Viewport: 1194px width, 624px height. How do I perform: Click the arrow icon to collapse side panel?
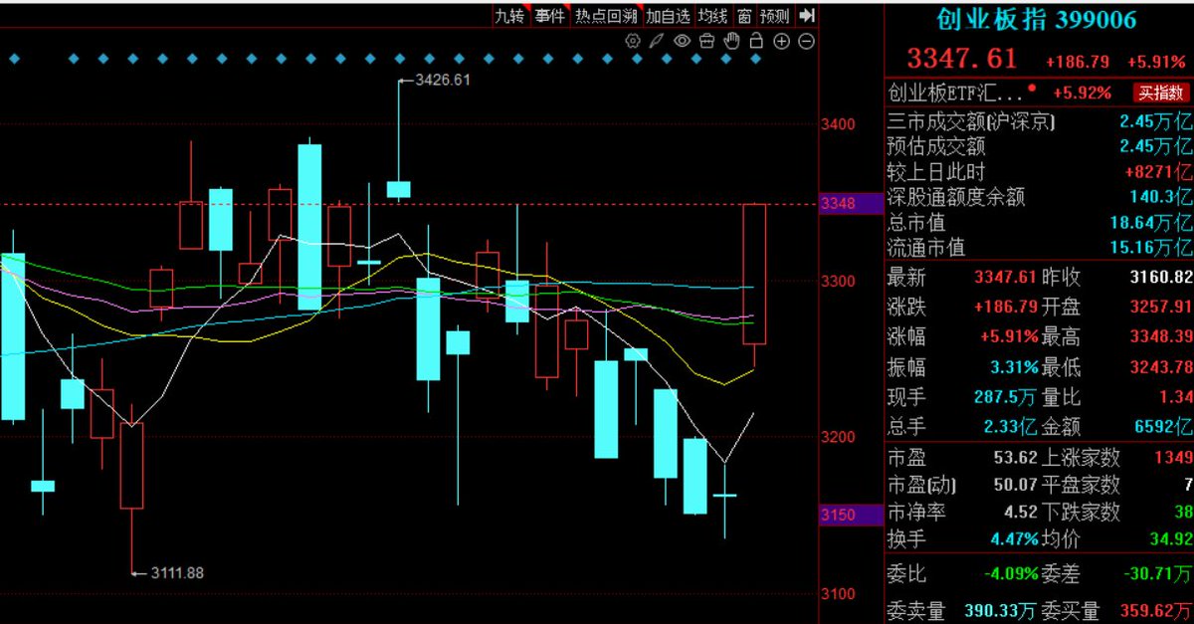[x=808, y=15]
